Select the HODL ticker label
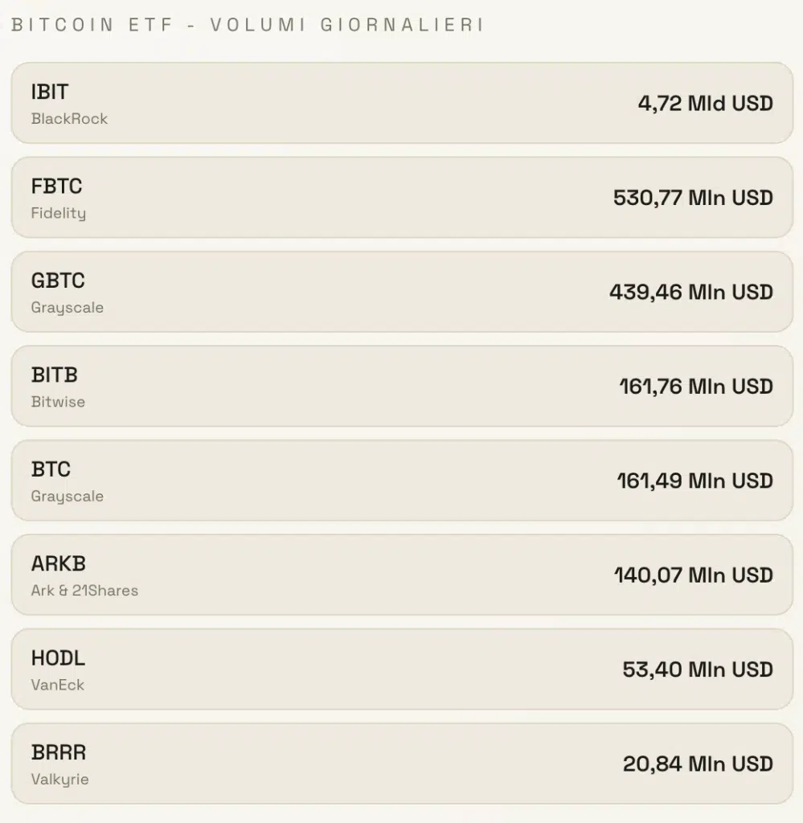The image size is (803, 823). [58, 658]
